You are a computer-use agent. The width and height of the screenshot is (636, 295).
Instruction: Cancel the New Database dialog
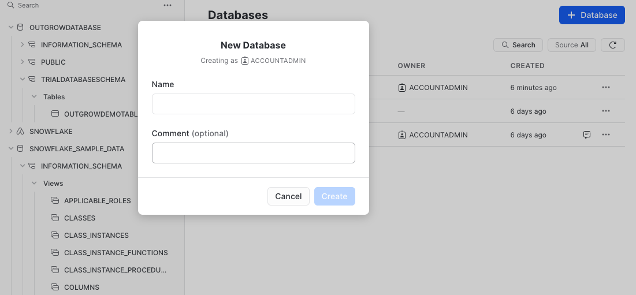point(288,196)
